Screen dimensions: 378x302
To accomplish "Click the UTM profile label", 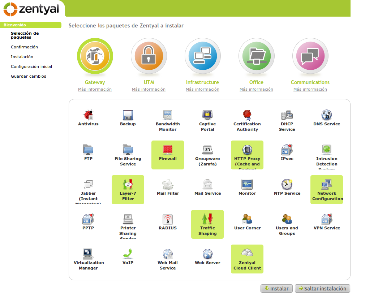I will point(149,82).
